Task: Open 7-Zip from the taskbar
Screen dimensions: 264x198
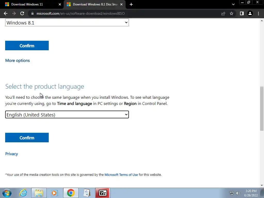Action: 103,193
